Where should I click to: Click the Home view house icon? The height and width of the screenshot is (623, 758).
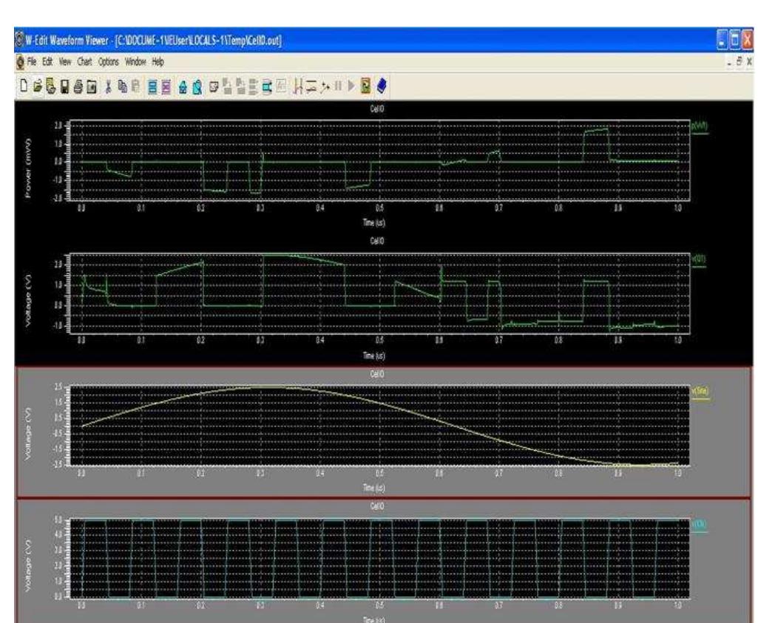[x=183, y=87]
